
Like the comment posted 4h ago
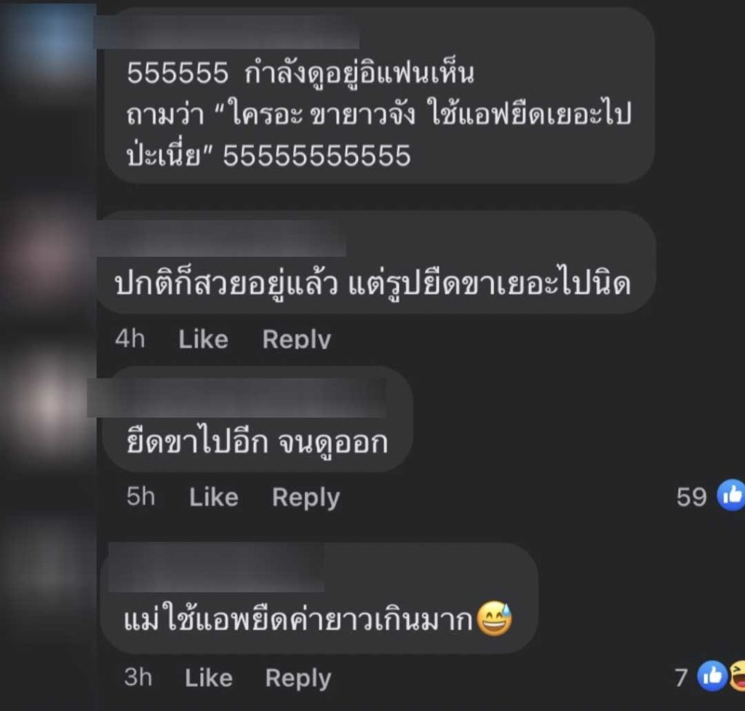204,339
